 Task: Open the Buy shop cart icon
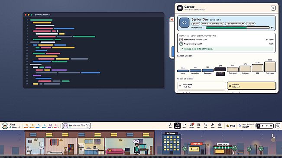click(205, 126)
